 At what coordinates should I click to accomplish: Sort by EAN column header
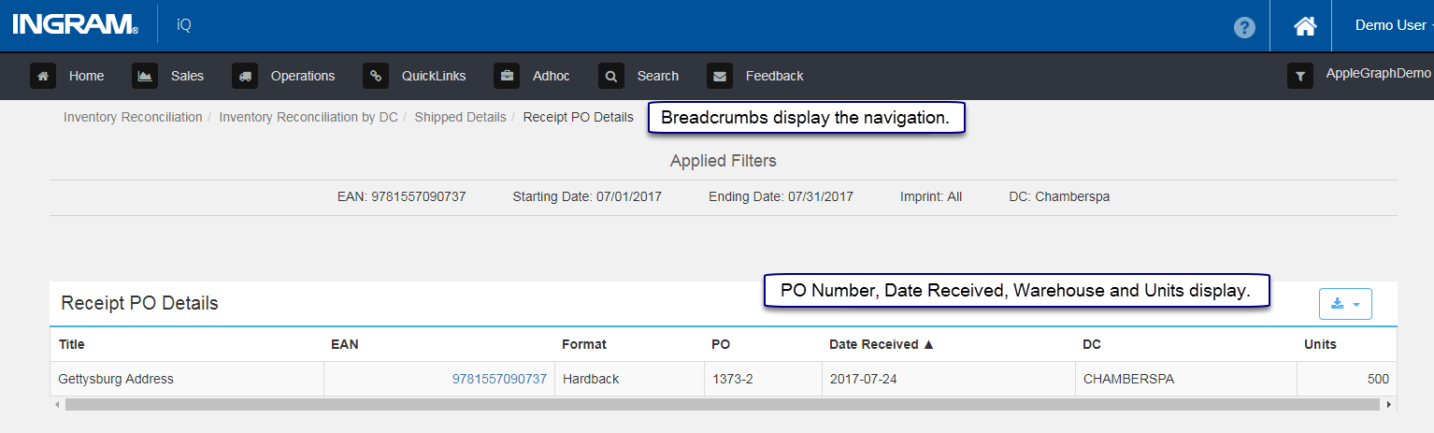[345, 344]
